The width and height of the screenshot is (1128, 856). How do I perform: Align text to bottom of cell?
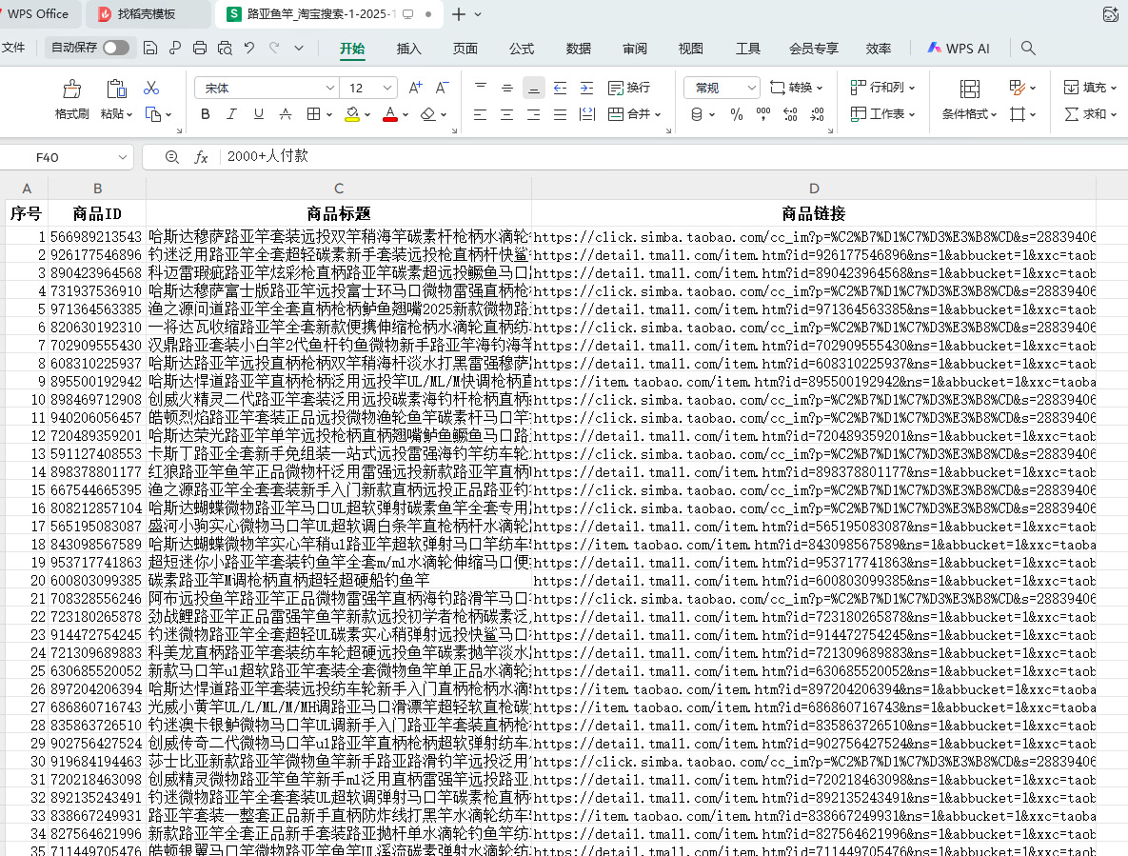pos(534,88)
